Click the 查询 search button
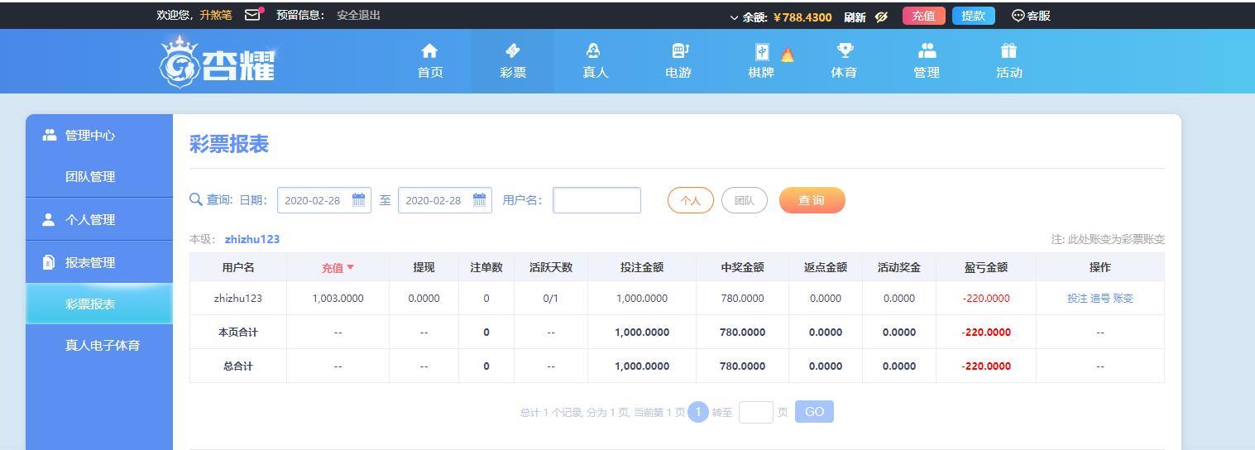 (812, 200)
